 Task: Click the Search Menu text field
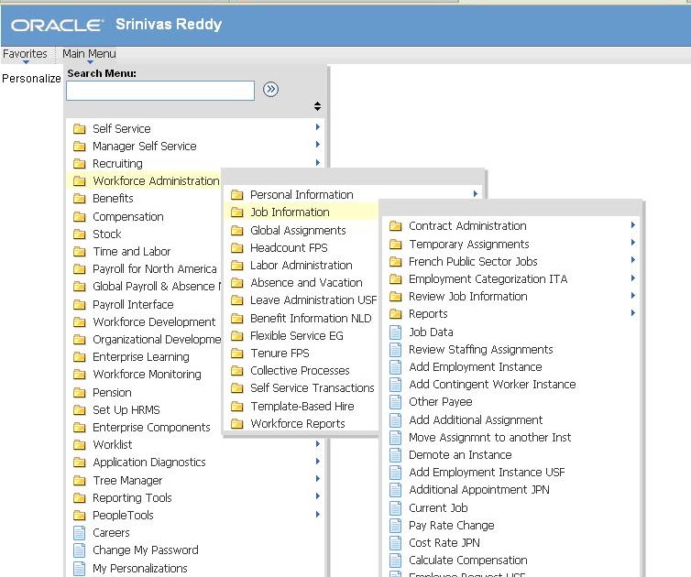160,91
